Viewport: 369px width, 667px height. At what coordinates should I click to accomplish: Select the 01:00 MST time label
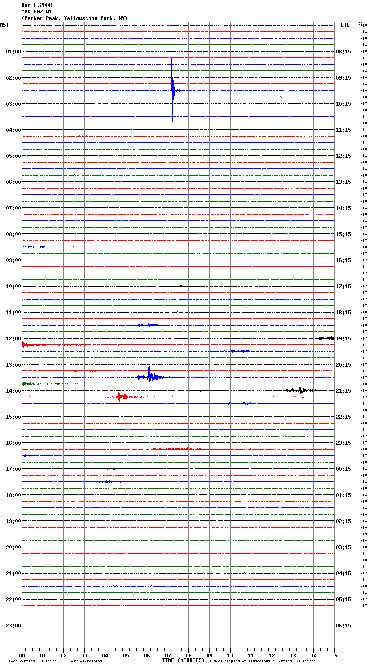pos(13,52)
